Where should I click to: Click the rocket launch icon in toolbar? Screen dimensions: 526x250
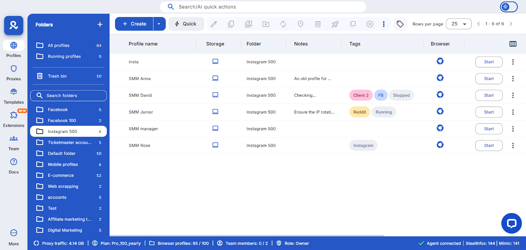pyautogui.click(x=335, y=24)
